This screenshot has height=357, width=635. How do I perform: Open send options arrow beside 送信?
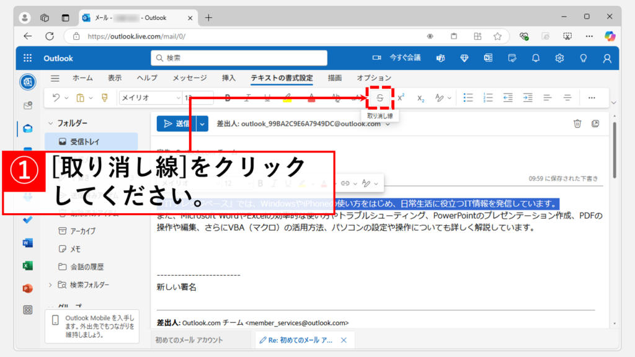point(203,123)
